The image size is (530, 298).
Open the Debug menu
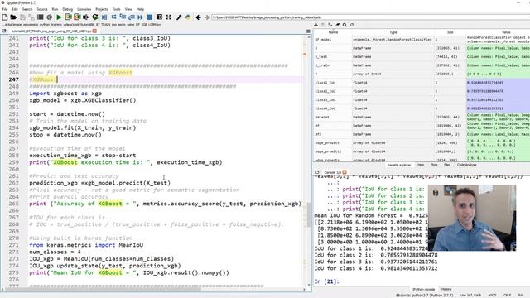[x=68, y=9]
